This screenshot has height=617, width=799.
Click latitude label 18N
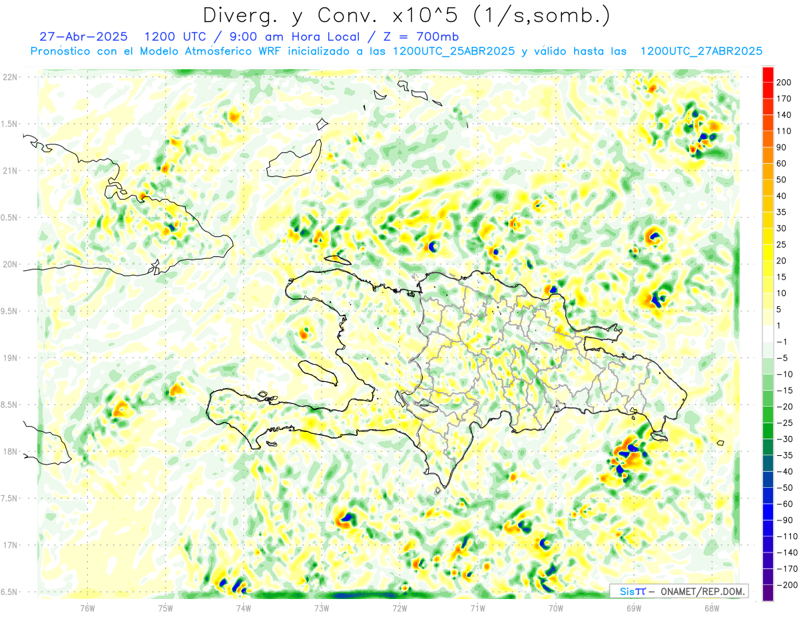pos(10,451)
